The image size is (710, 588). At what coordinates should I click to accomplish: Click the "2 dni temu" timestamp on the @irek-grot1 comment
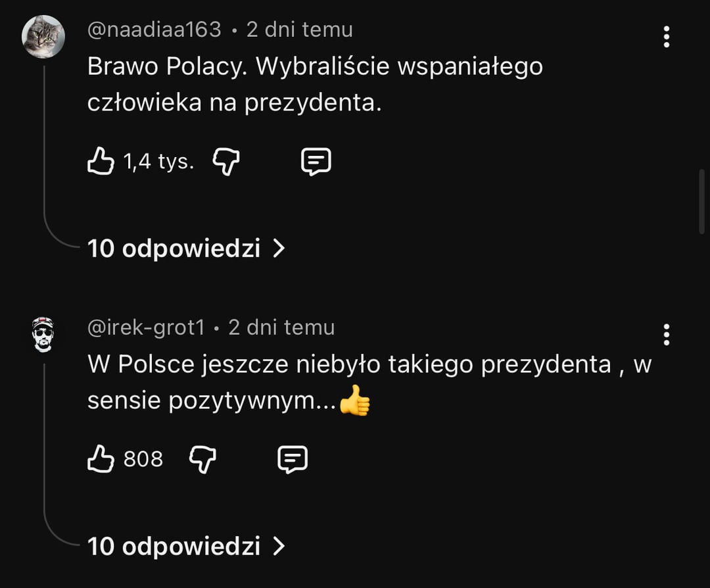pos(281,328)
